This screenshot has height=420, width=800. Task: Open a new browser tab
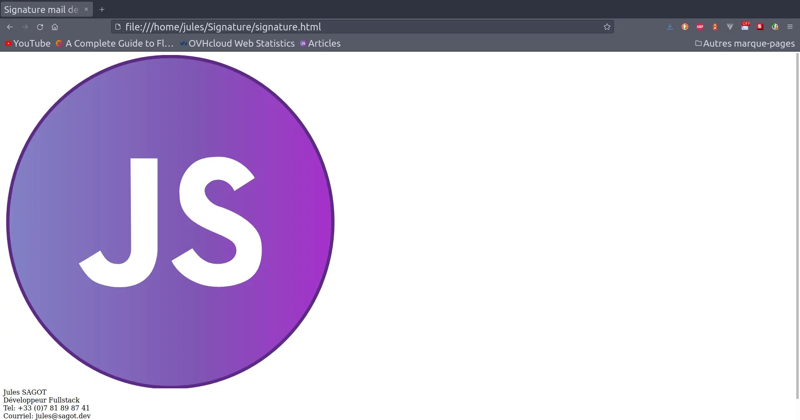point(102,9)
